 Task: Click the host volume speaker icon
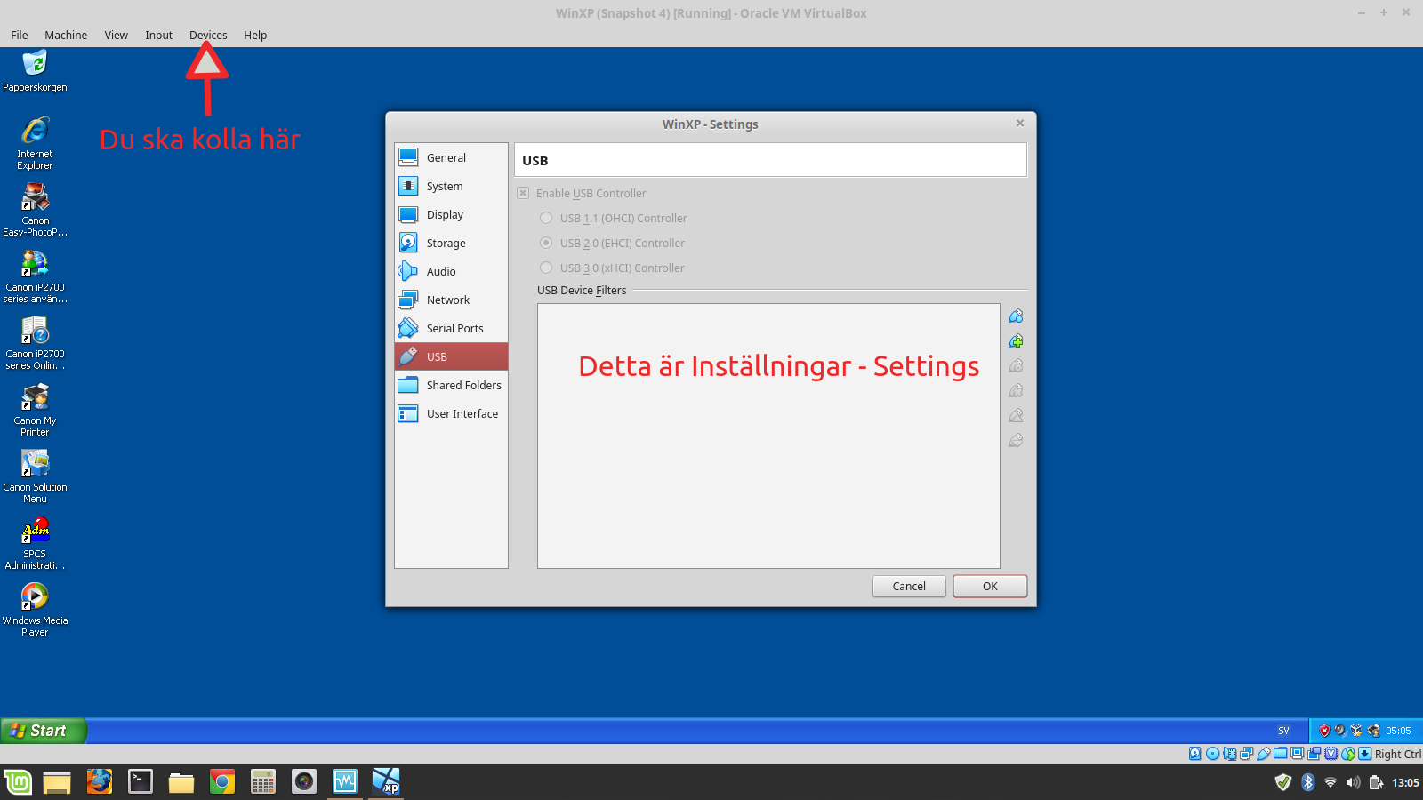point(1353,782)
